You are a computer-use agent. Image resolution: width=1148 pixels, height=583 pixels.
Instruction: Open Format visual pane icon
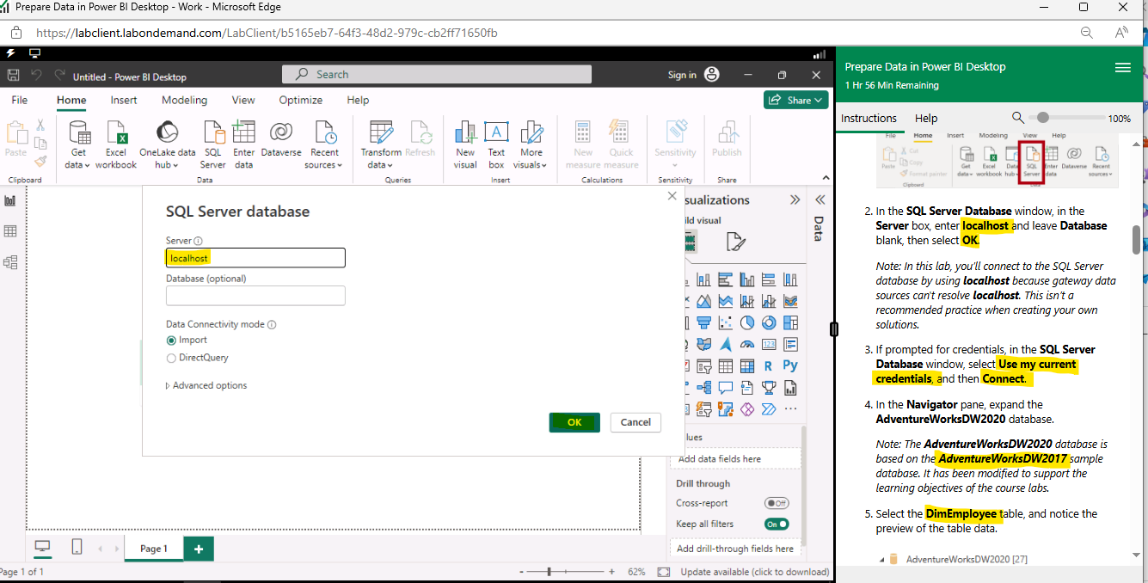point(735,242)
